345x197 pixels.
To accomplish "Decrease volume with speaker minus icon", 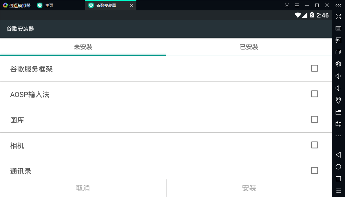I will point(339,88).
